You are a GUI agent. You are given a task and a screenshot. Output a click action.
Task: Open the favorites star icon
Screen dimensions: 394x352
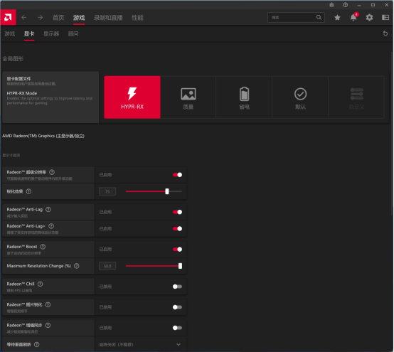pos(337,18)
